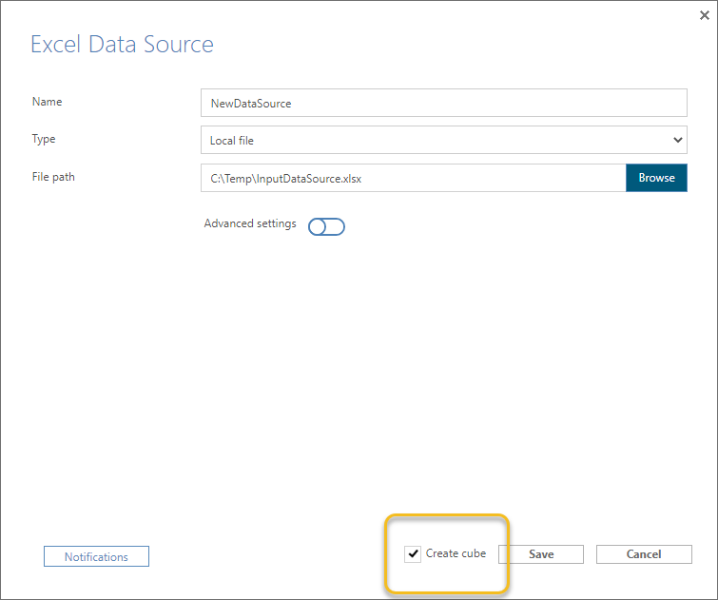Save the new data source

pos(541,554)
